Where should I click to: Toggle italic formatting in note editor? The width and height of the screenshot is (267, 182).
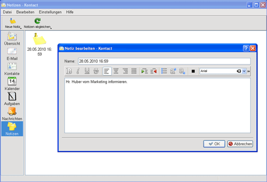tap(78, 71)
